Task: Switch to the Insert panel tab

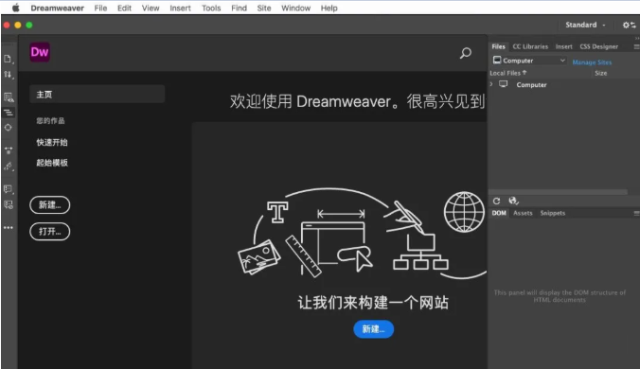Action: (563, 46)
